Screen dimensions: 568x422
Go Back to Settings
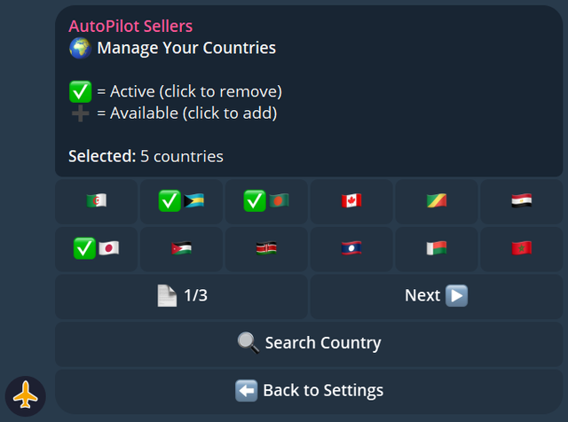click(x=309, y=390)
